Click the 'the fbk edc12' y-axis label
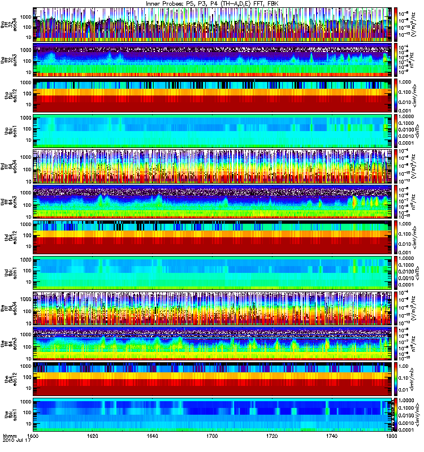 point(11,379)
